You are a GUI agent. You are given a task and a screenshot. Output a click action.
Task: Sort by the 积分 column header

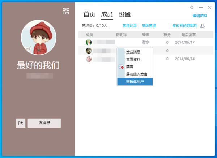coord(167,35)
